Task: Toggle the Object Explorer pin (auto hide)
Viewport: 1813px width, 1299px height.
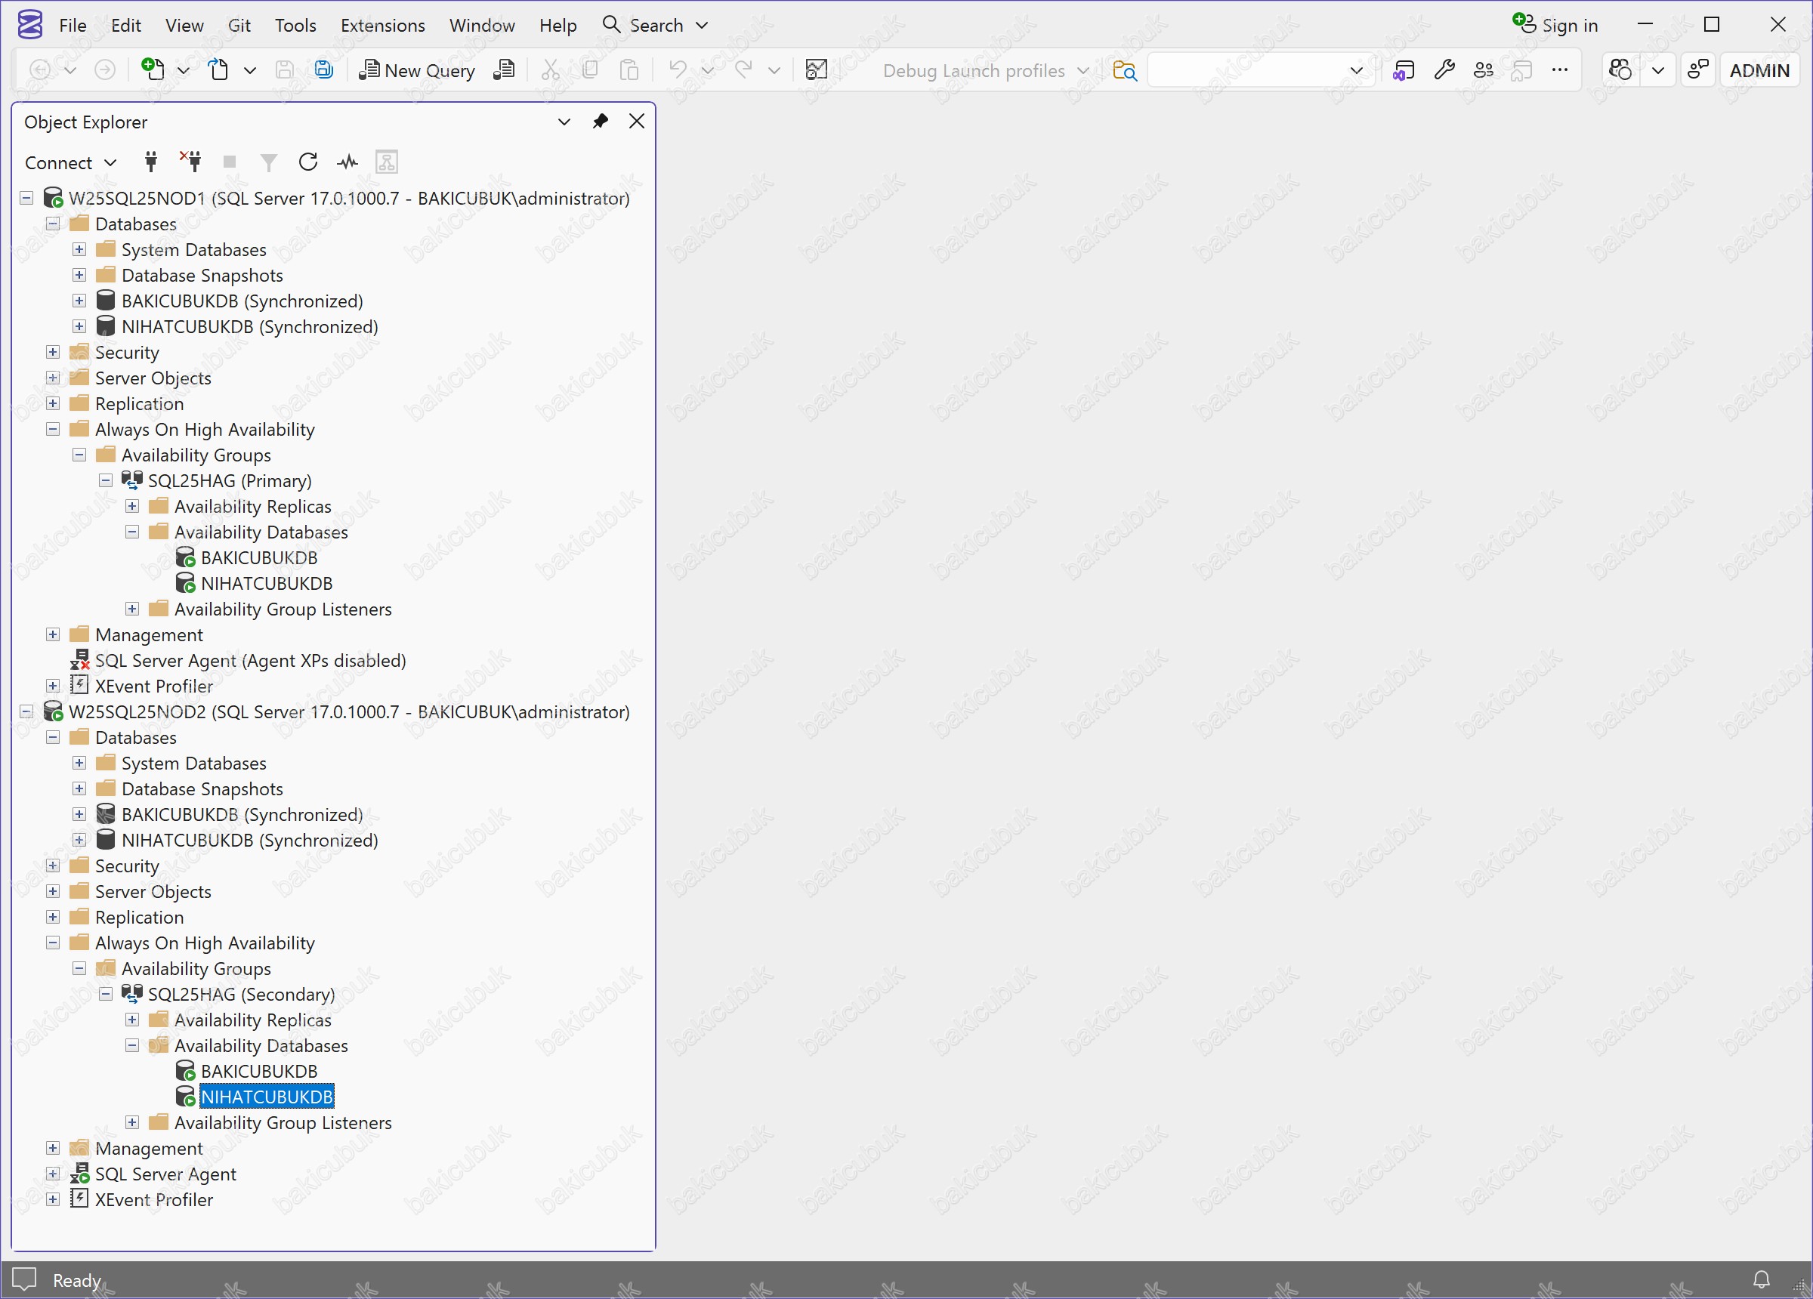Action: pyautogui.click(x=600, y=122)
